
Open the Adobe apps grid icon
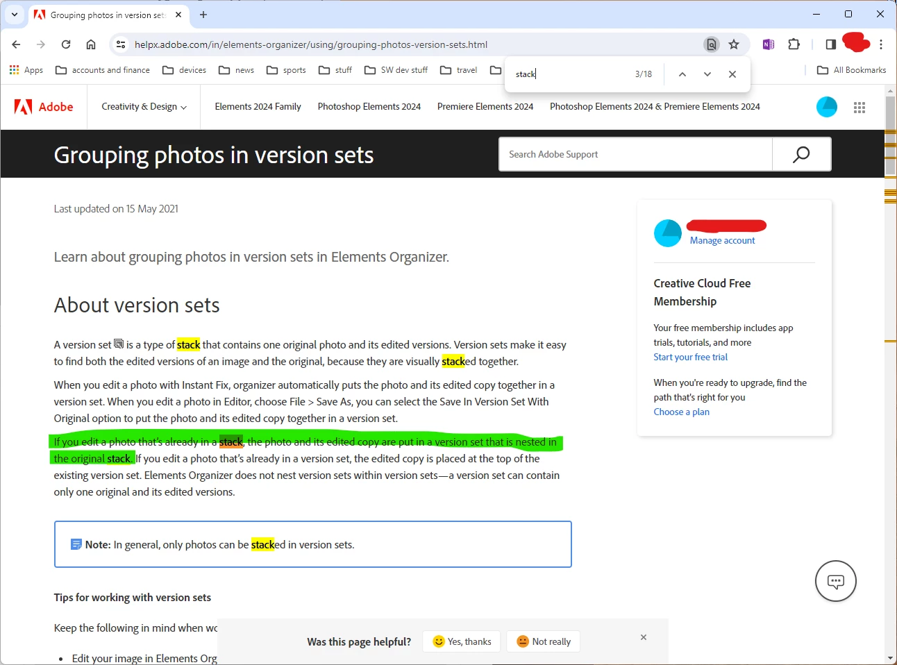coord(860,107)
